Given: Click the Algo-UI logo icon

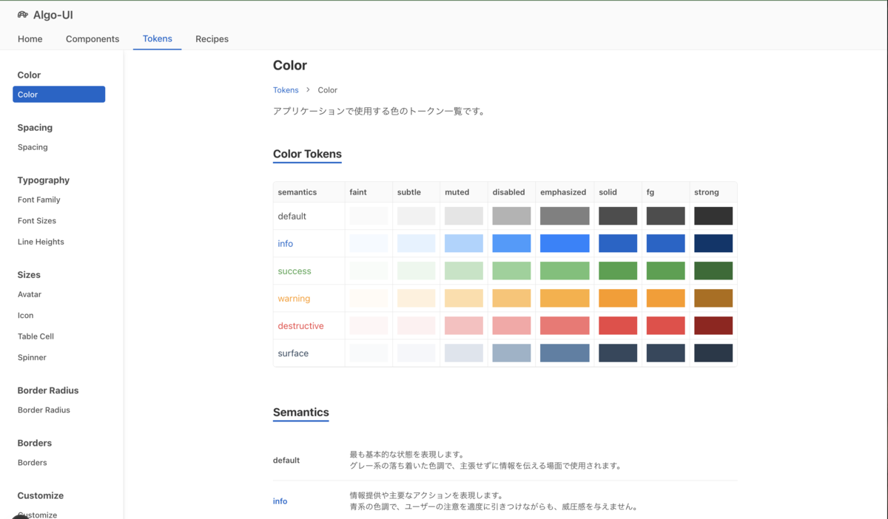Looking at the screenshot, I should (x=23, y=15).
